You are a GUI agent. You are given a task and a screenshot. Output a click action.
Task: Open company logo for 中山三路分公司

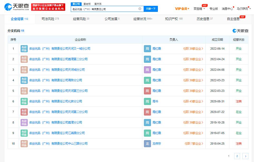click(24, 144)
